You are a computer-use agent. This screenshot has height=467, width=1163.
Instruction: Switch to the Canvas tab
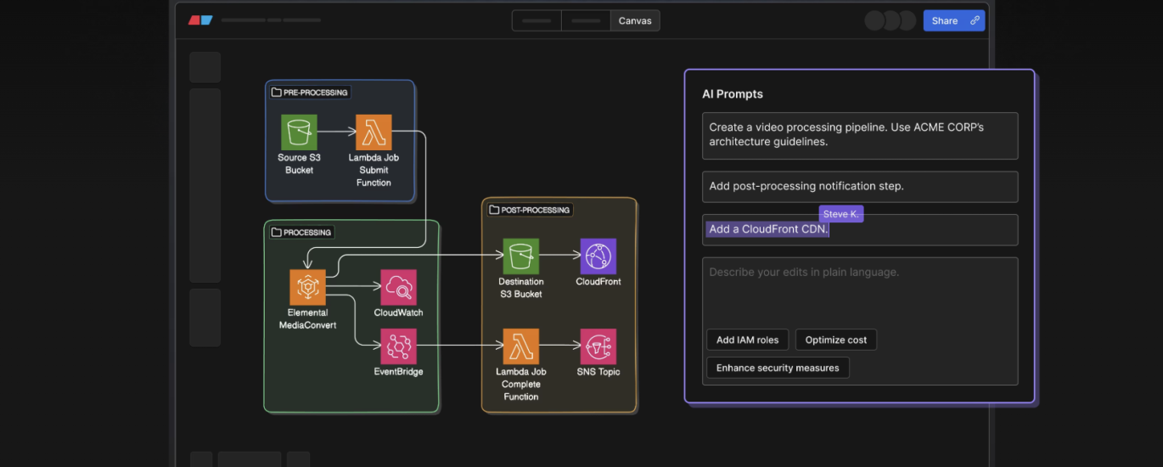tap(635, 20)
